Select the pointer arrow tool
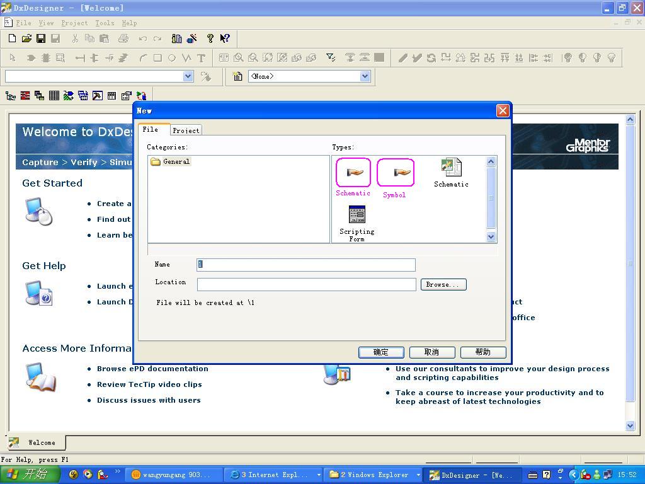645x484 pixels. pos(13,58)
